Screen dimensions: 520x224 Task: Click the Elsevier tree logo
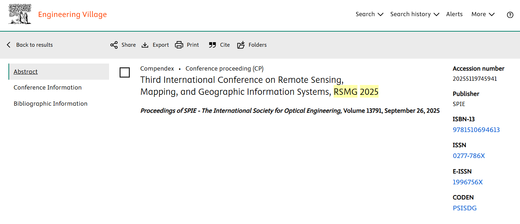click(20, 14)
